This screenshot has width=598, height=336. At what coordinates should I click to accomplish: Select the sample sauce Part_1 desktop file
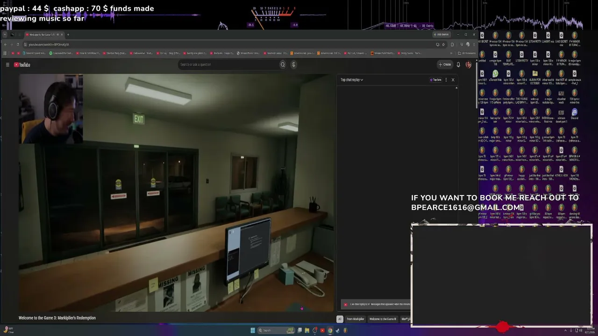(574, 76)
